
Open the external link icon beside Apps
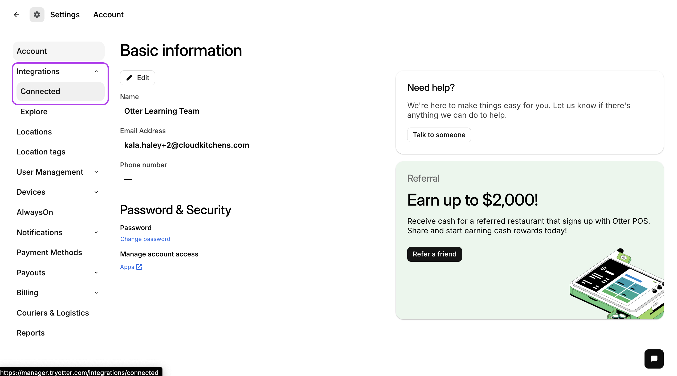pos(139,267)
